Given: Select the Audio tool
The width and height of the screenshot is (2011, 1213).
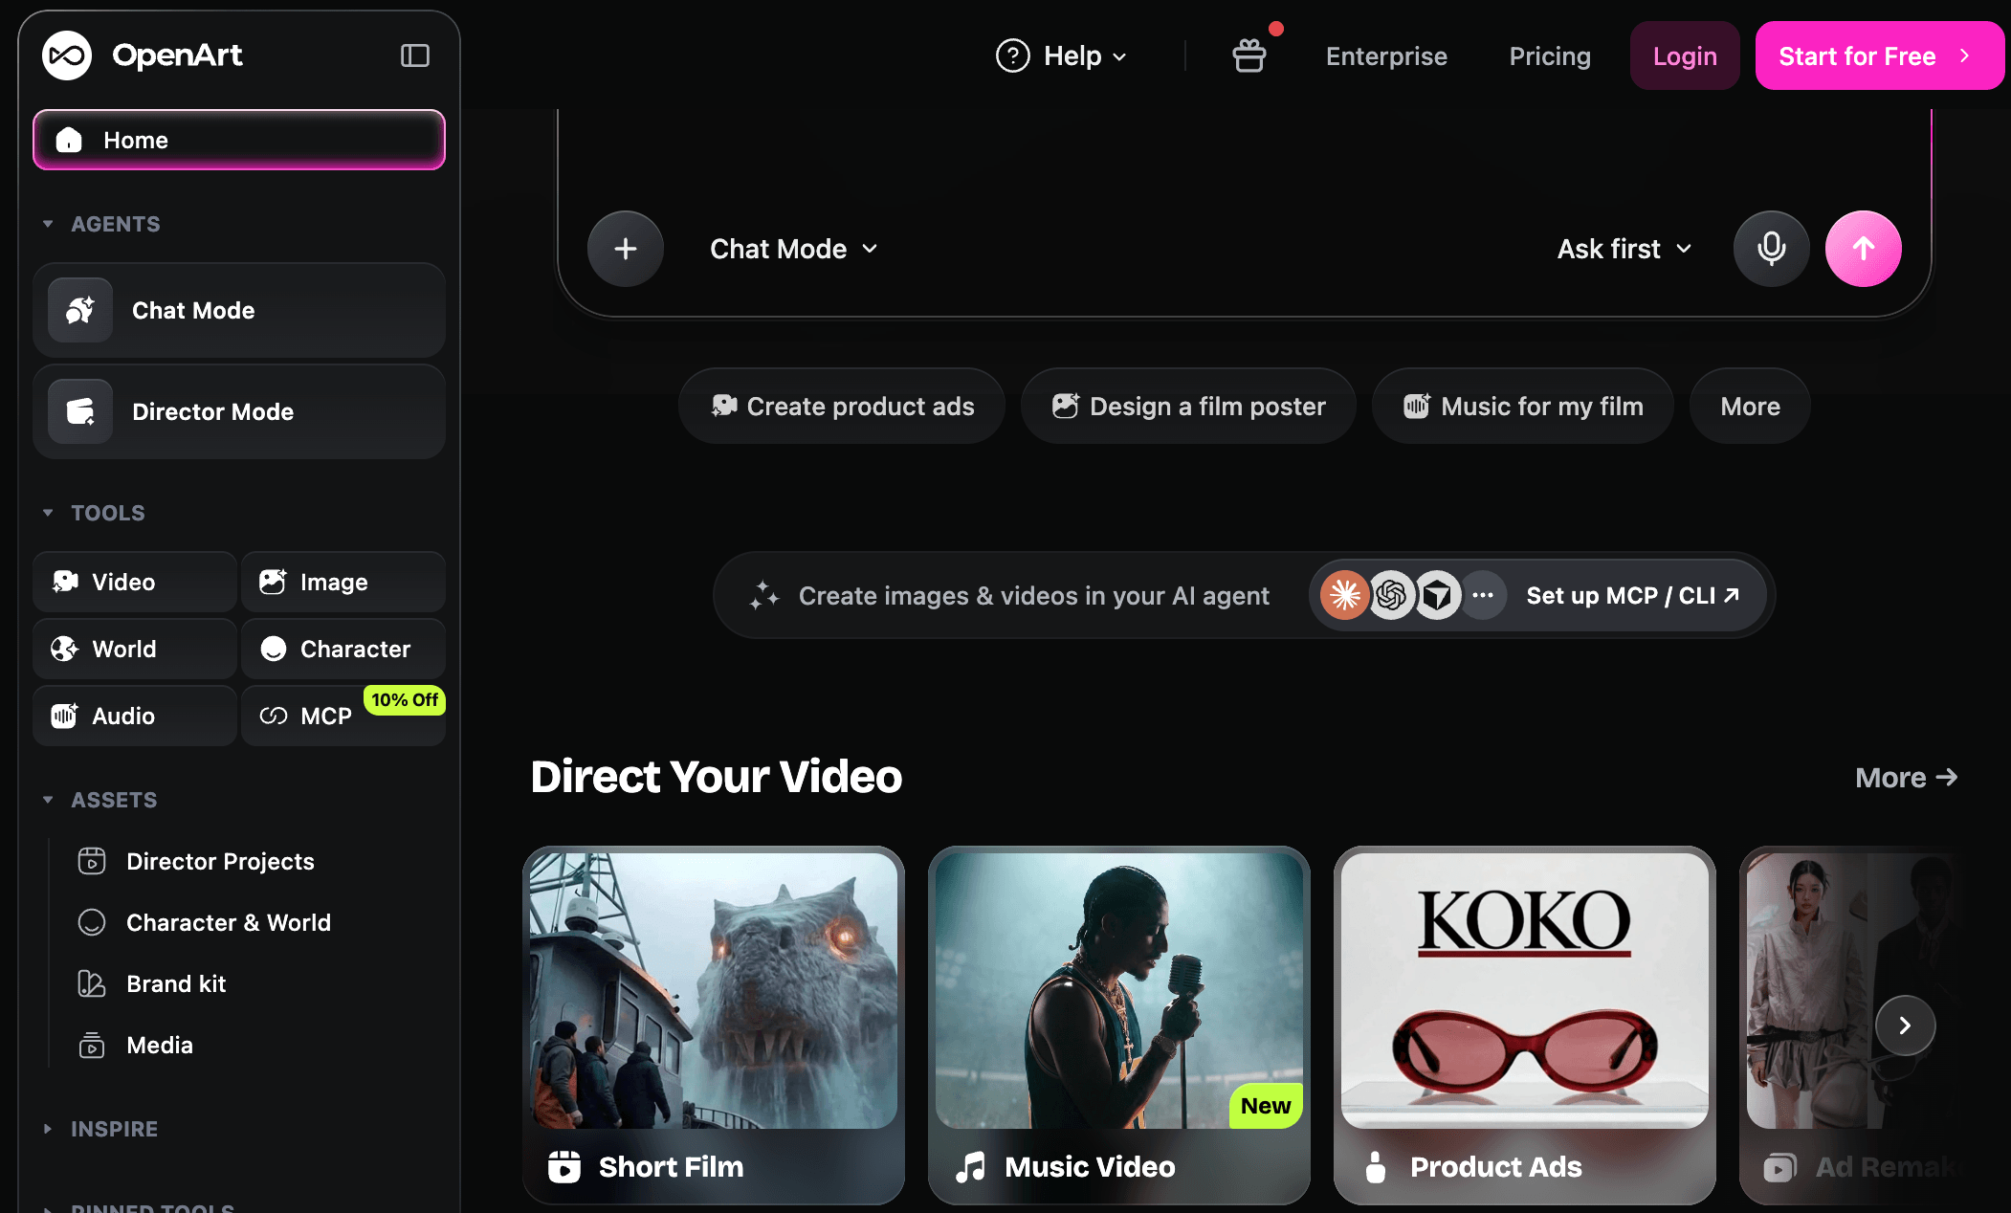Looking at the screenshot, I should coord(135,716).
